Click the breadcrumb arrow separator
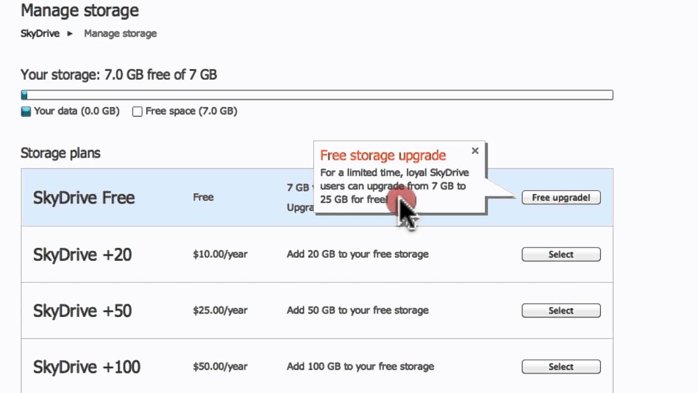Image resolution: width=698 pixels, height=393 pixels. tap(70, 33)
